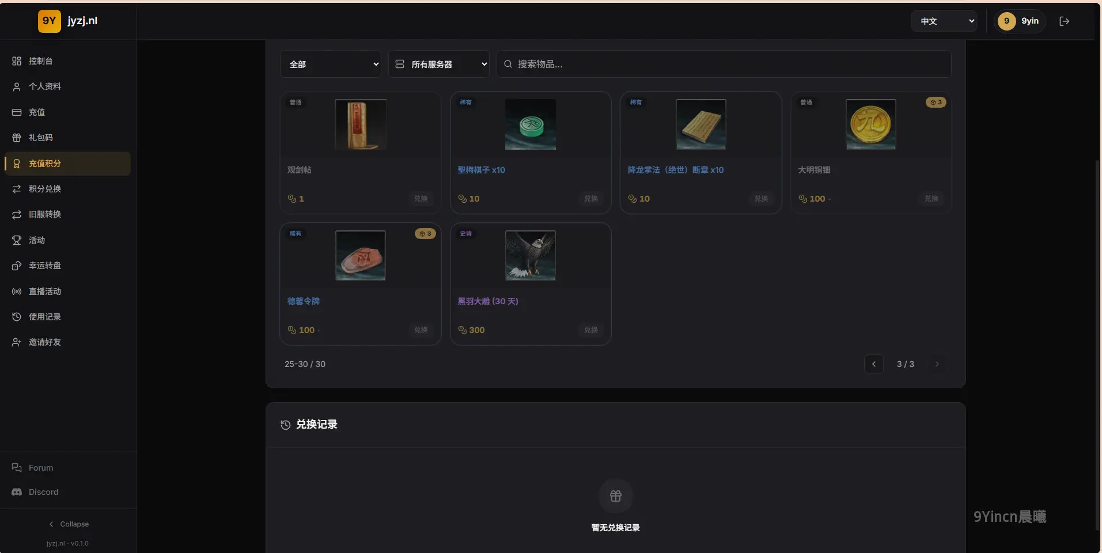
Task: Redeem 大明铜钿 with 兑换 button
Action: pyautogui.click(x=931, y=199)
